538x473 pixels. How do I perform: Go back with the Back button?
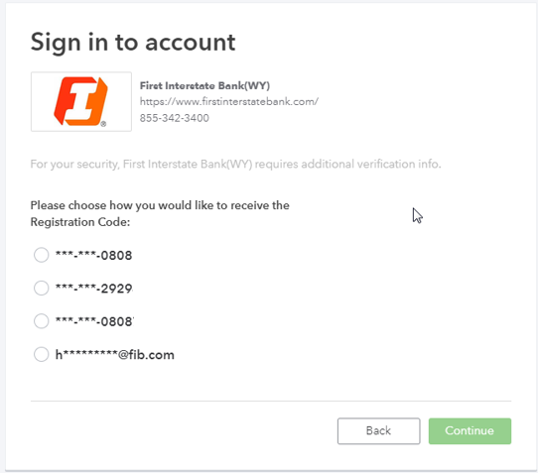click(378, 430)
